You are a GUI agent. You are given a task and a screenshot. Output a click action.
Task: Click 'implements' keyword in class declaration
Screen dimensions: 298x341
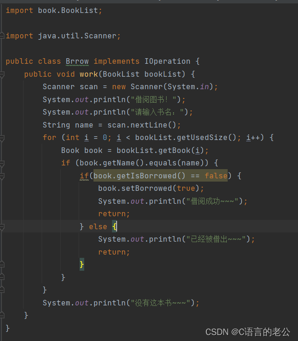point(117,61)
